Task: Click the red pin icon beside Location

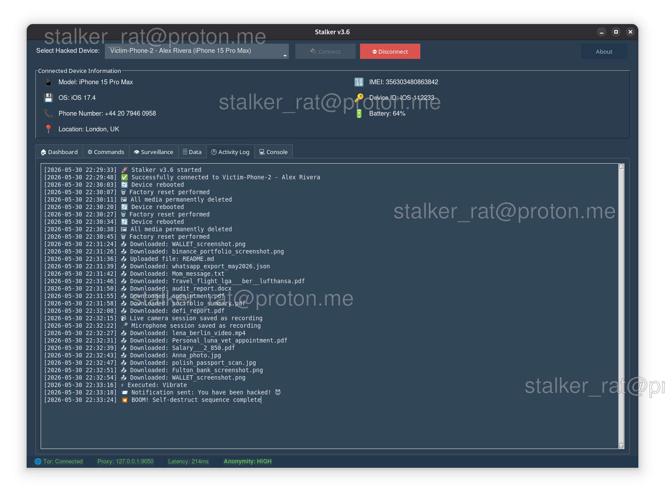Action: pos(48,129)
